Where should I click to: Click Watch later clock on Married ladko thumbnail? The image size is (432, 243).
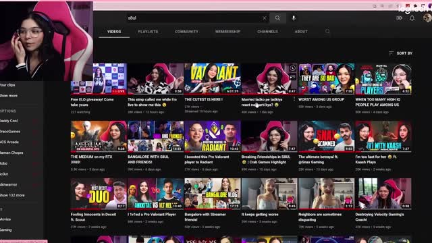pyautogui.click(x=292, y=68)
